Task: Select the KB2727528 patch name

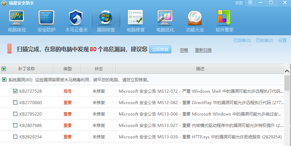Action: tap(31, 91)
